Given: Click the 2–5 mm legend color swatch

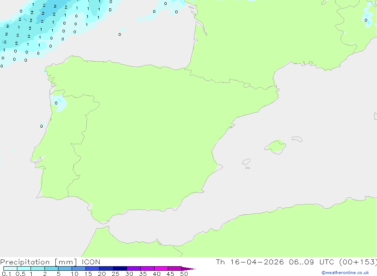Looking at the screenshot, I should pyautogui.click(x=51, y=268).
